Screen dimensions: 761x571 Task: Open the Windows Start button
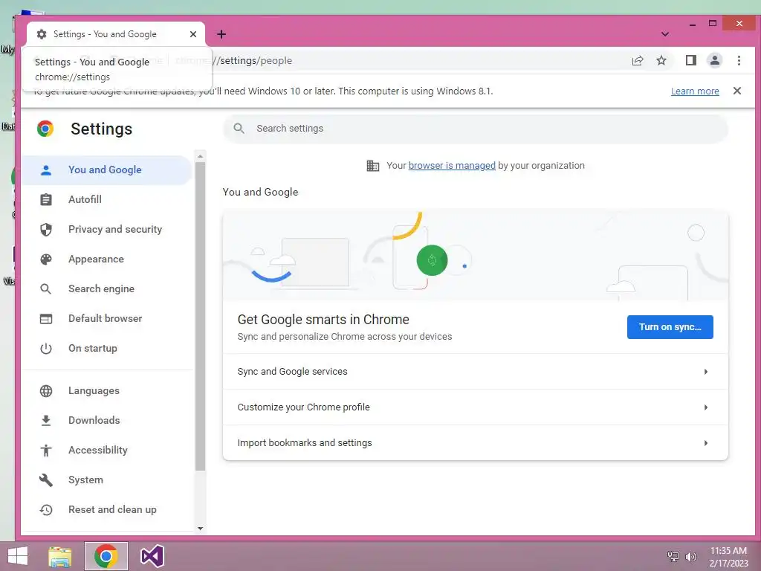tap(18, 556)
